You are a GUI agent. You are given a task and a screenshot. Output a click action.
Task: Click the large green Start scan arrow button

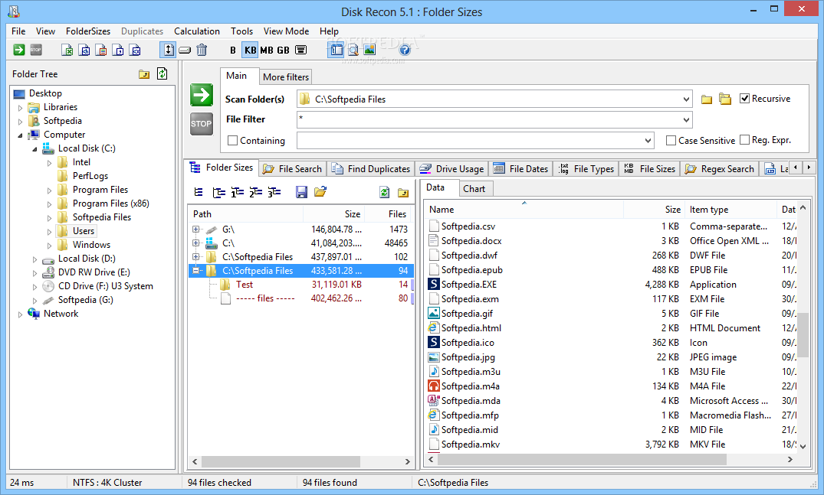[x=202, y=95]
